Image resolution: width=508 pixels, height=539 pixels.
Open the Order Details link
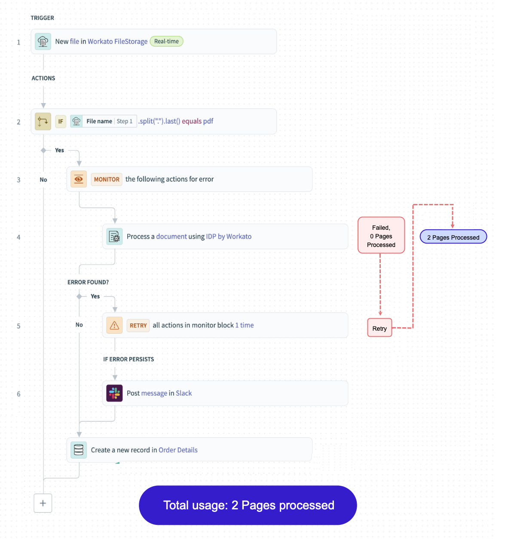click(178, 450)
